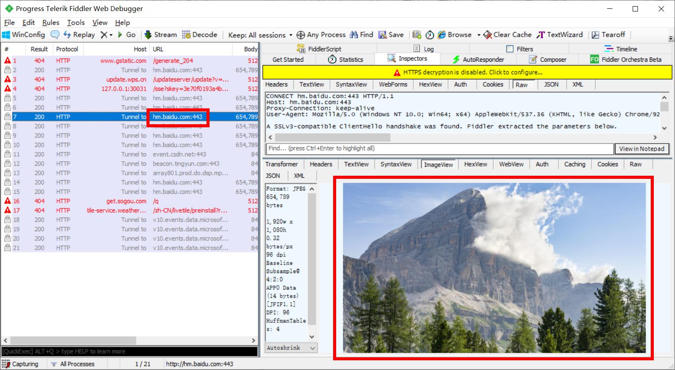Expand the Browse dropdown arrow
This screenshot has height=370, width=675.
(479, 35)
